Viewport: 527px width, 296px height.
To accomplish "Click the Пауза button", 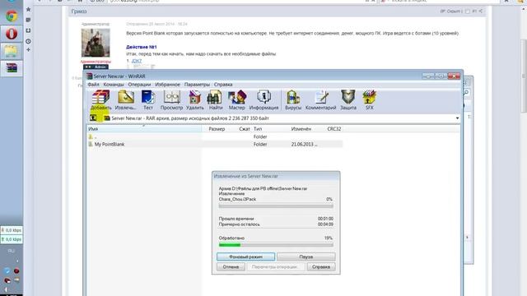I will pos(305,257).
